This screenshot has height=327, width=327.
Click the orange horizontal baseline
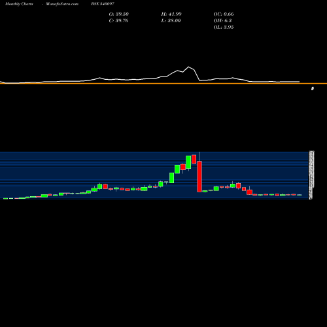[x=163, y=84]
